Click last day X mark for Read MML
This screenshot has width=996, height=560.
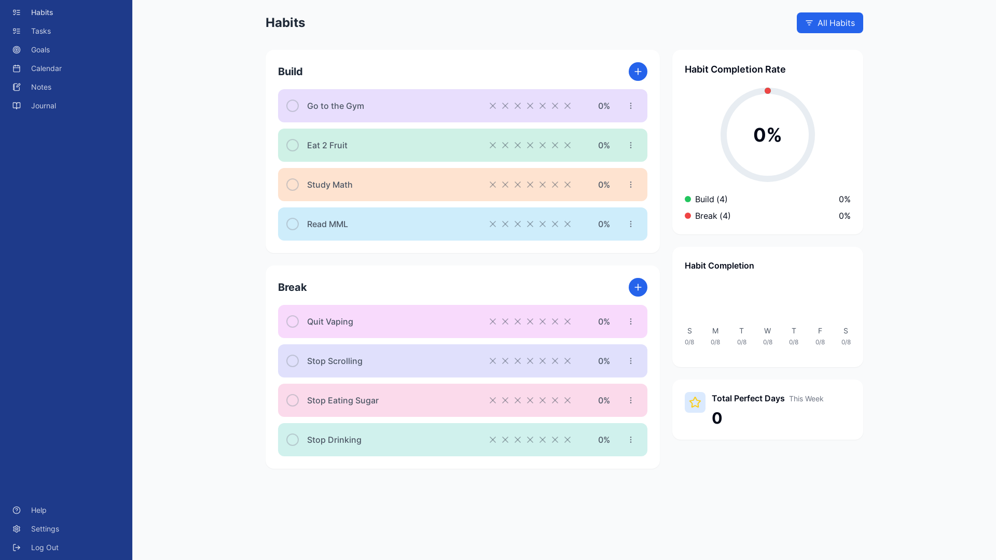coord(568,224)
